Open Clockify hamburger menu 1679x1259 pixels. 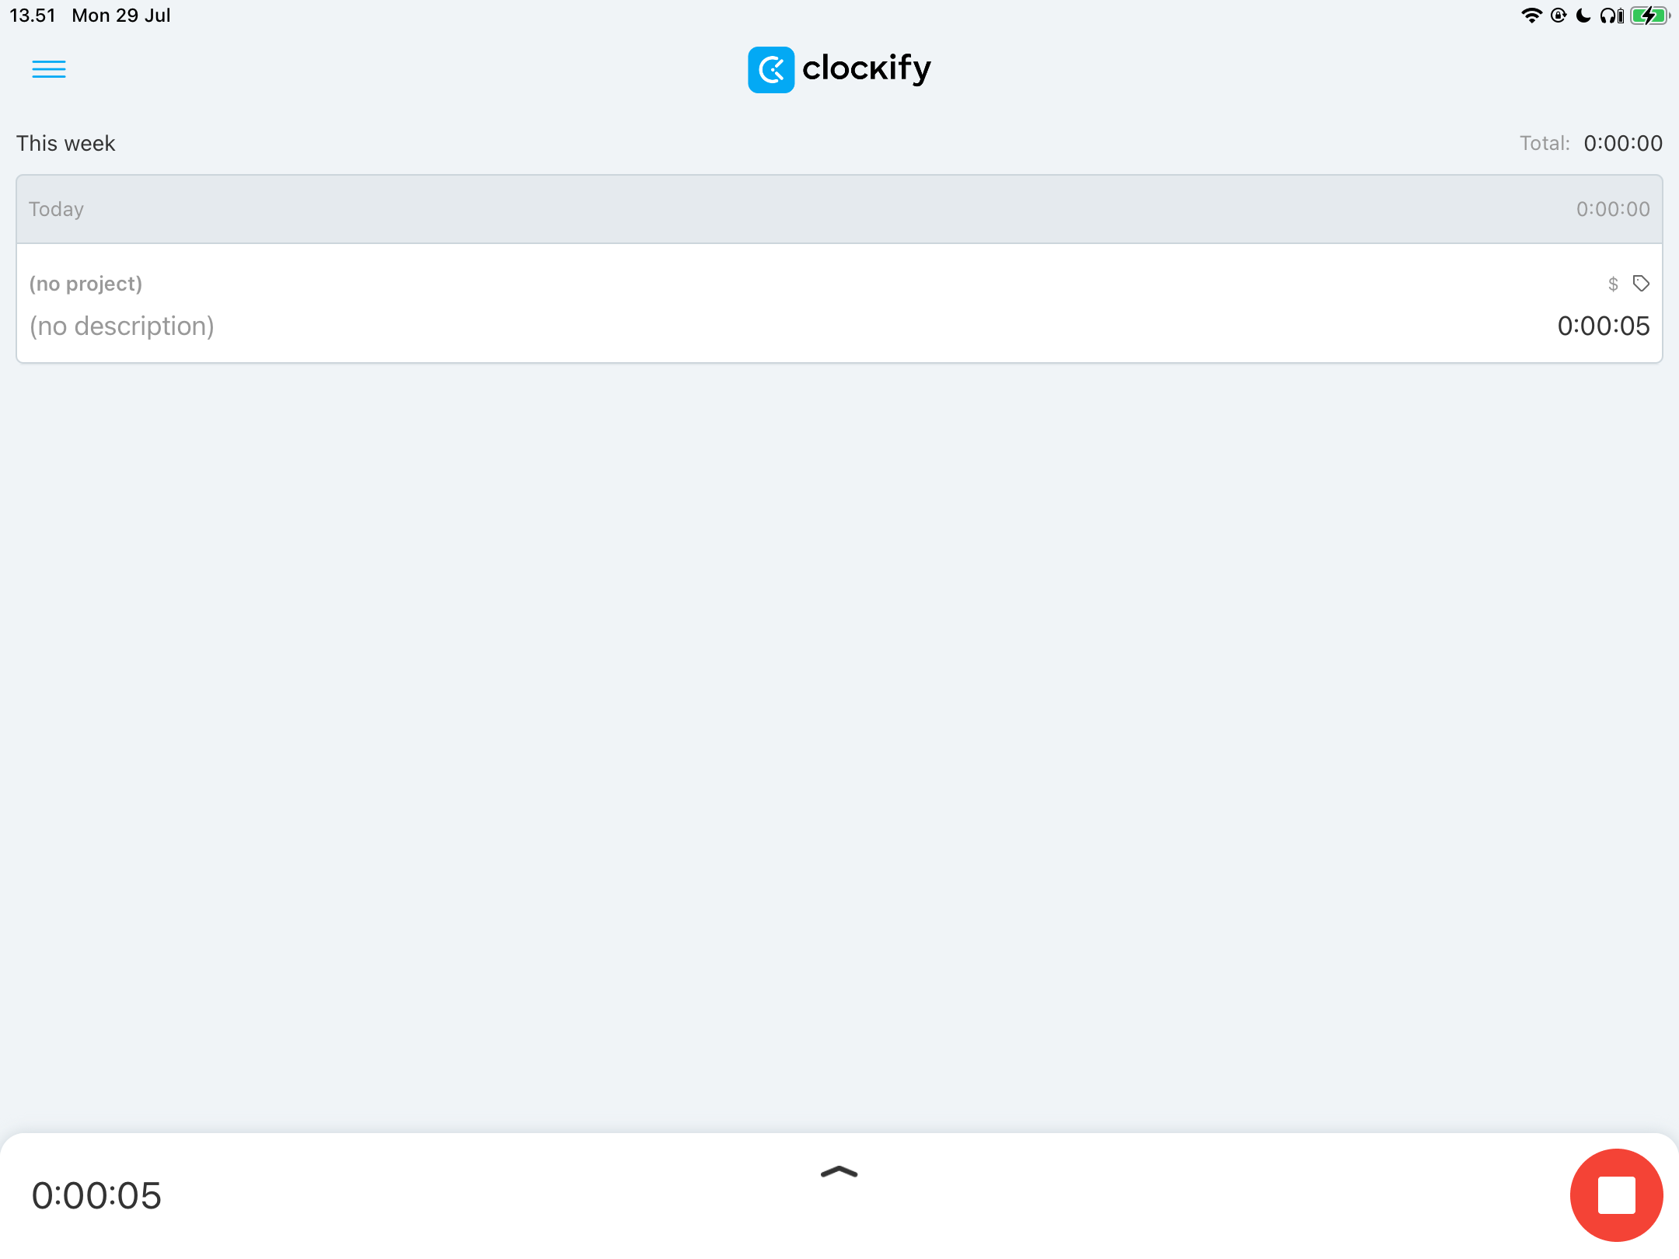click(x=49, y=68)
